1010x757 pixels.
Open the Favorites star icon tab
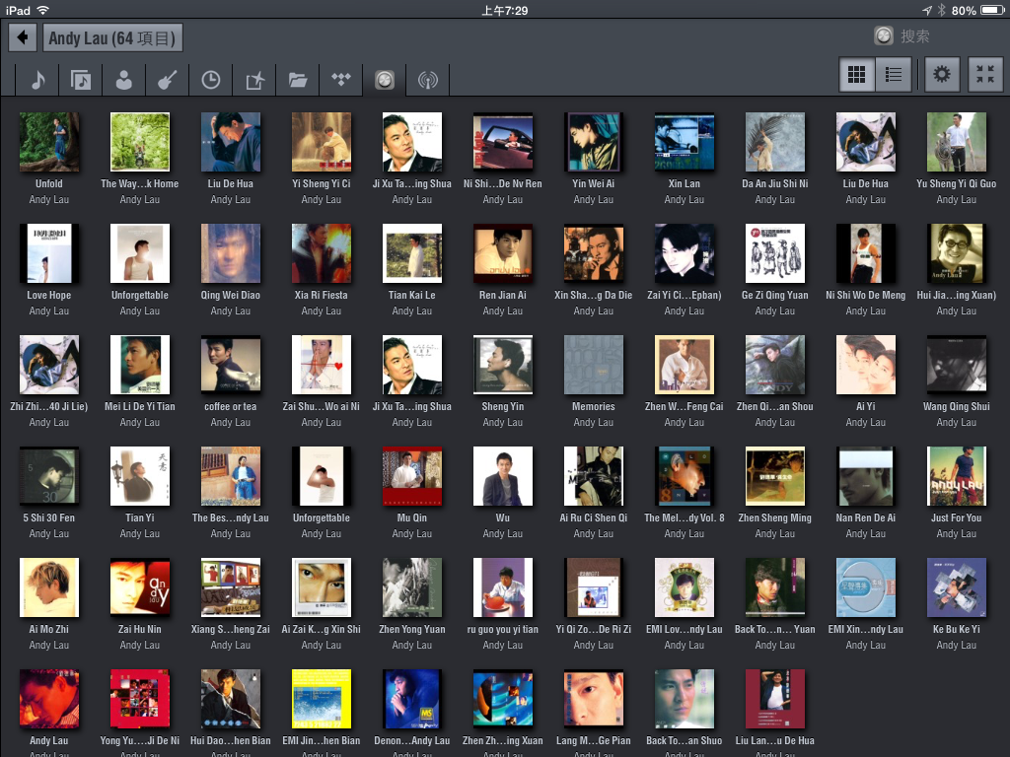[254, 80]
